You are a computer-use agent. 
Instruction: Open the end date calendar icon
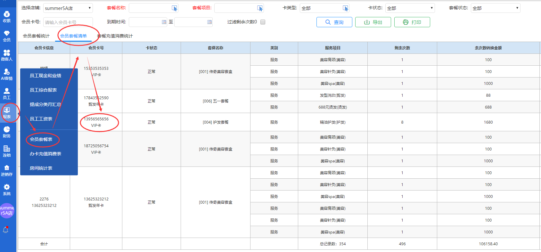209,22
